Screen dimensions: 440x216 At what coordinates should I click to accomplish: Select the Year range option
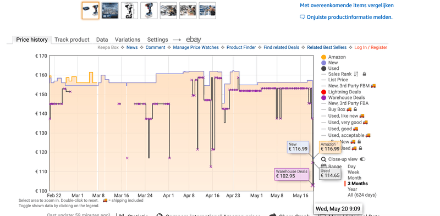click(x=352, y=190)
